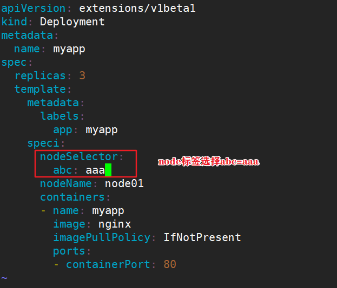The image size is (337, 288).
Task: Click the misspelled speci key
Action: tap(43, 143)
